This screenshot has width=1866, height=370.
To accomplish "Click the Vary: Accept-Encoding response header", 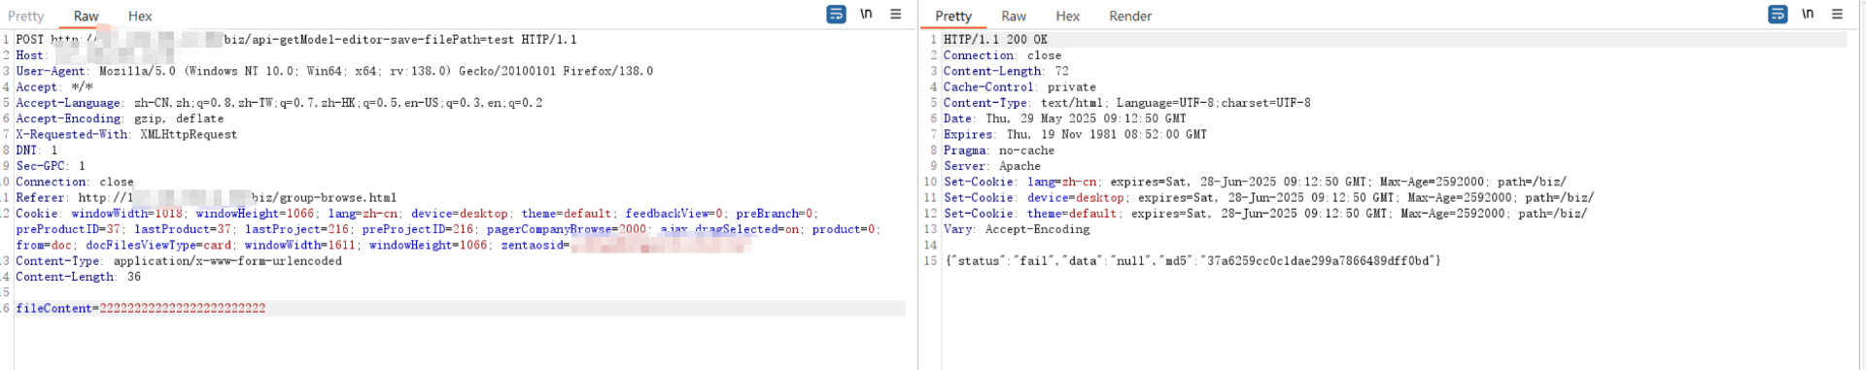I will tap(1017, 229).
